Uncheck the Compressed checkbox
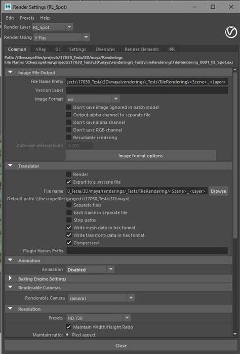 69,243
